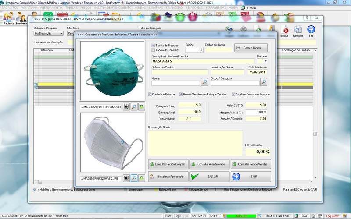Open the CADASTROS menu
Screen dimensions: 351x219
tap(10, 7)
